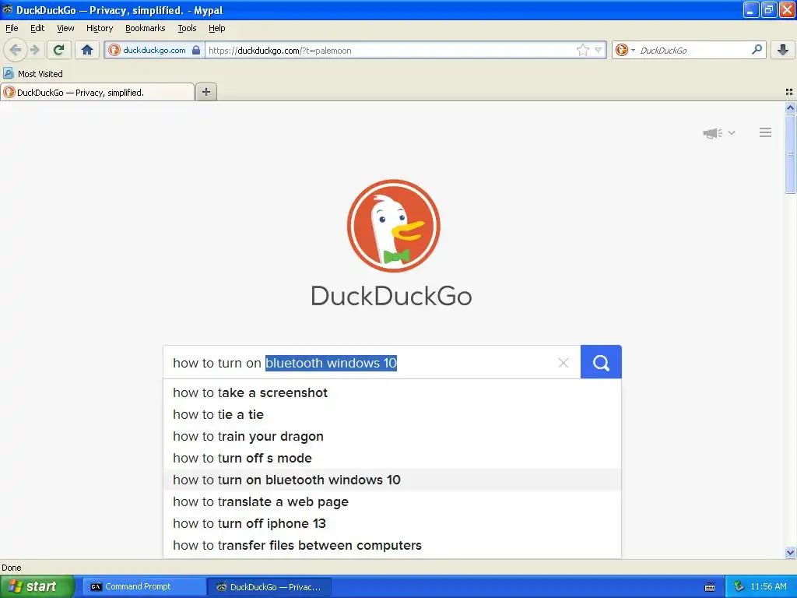Image resolution: width=797 pixels, height=598 pixels.
Task: Click the 11:56 AM clock
Action: click(768, 586)
